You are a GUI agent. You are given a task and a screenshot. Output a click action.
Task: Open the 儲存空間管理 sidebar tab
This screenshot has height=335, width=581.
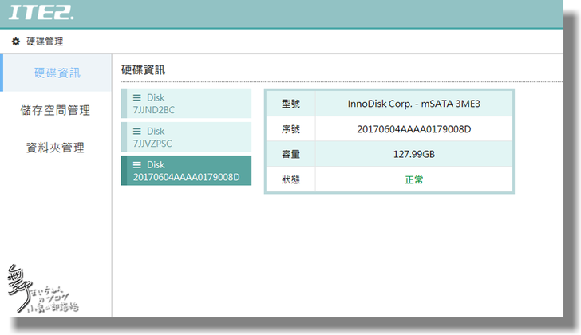coord(55,110)
